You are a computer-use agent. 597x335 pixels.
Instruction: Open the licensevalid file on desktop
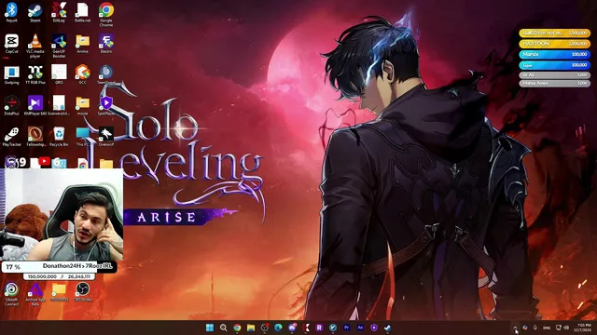(x=59, y=105)
